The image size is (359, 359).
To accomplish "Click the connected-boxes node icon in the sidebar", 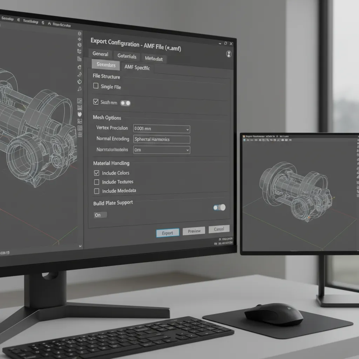I will pos(80,121).
